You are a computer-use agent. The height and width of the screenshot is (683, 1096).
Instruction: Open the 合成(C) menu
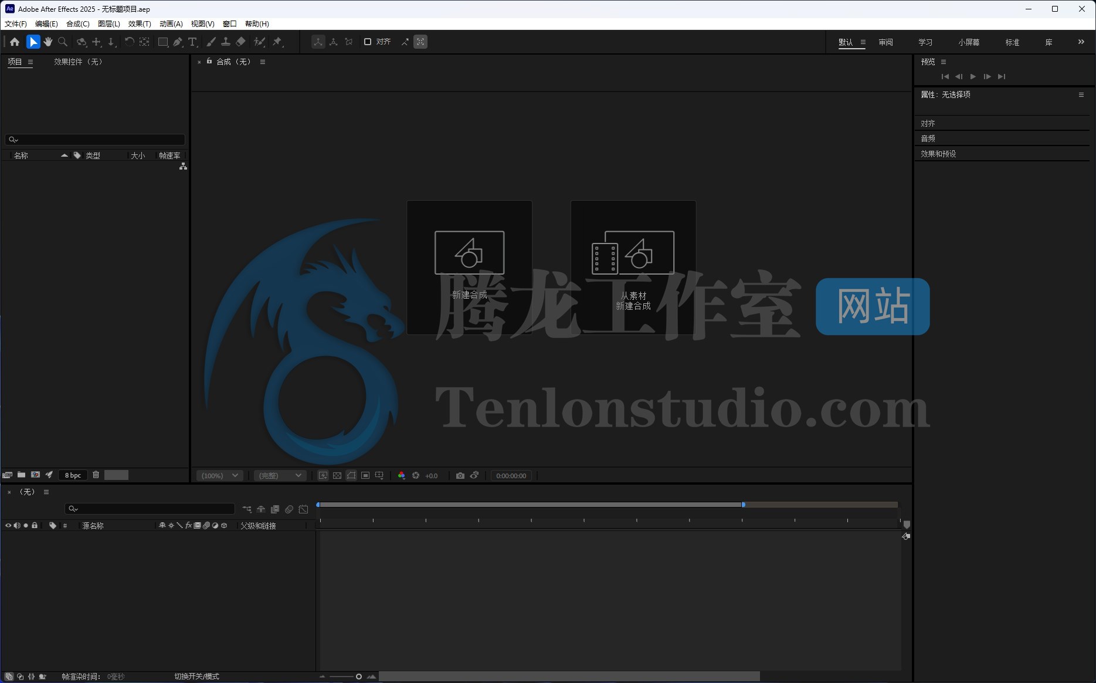pyautogui.click(x=77, y=24)
